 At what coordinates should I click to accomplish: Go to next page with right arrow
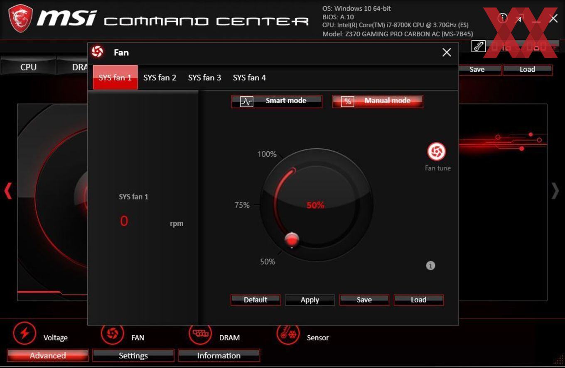555,191
